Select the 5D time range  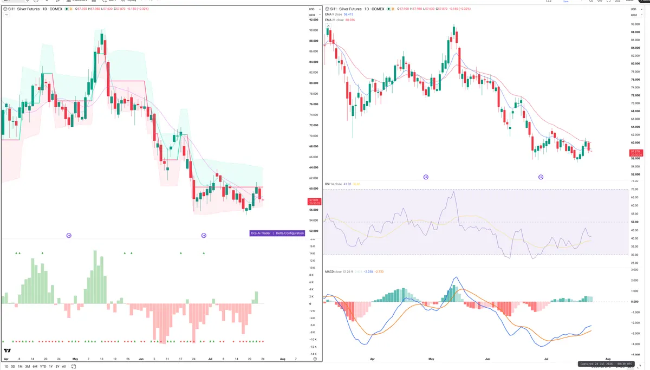click(13, 366)
